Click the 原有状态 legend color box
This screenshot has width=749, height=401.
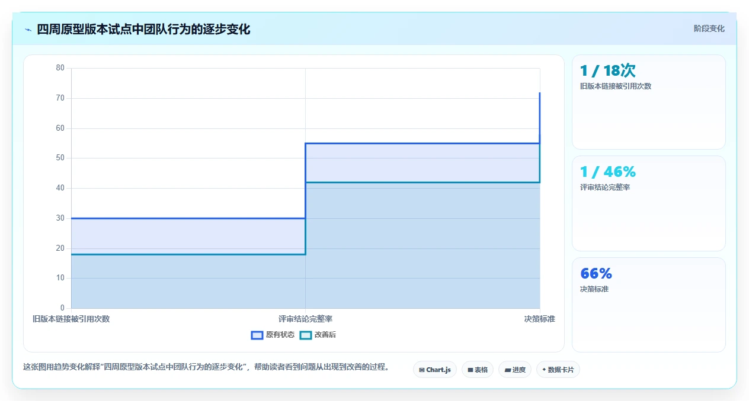click(257, 335)
